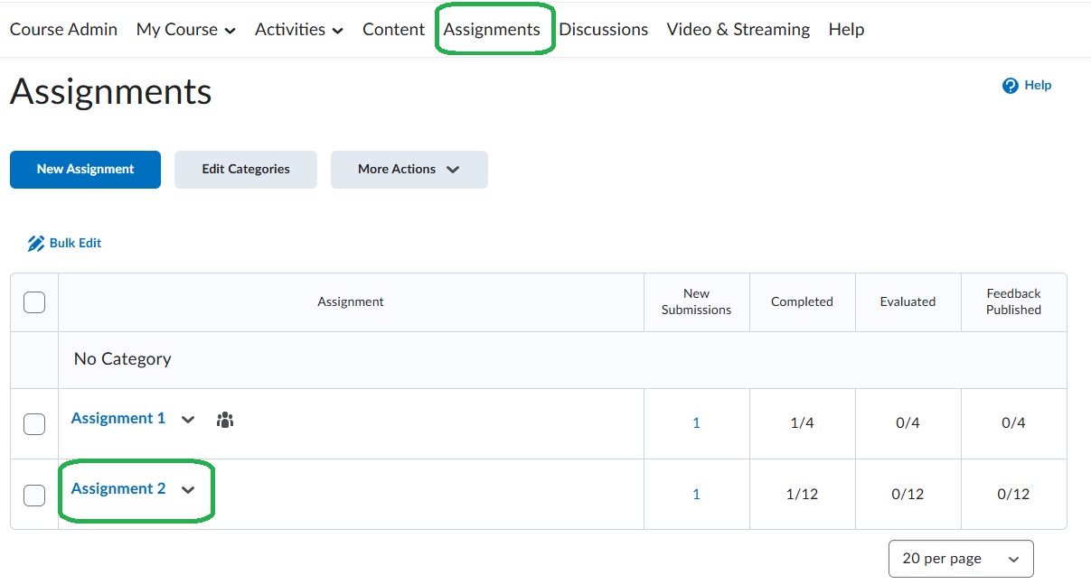The image size is (1091, 584).
Task: Open the More Actions dropdown
Action: coord(409,170)
